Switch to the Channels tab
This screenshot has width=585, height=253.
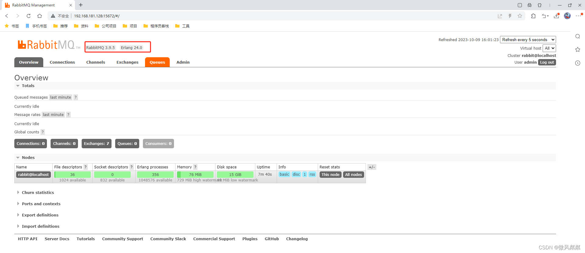pyautogui.click(x=96, y=62)
